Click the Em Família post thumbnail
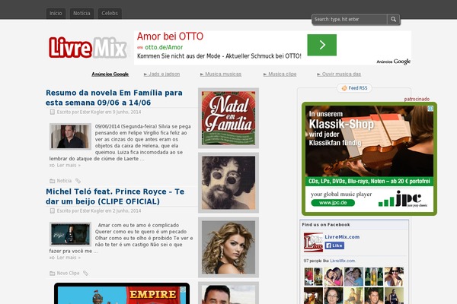 (70, 137)
